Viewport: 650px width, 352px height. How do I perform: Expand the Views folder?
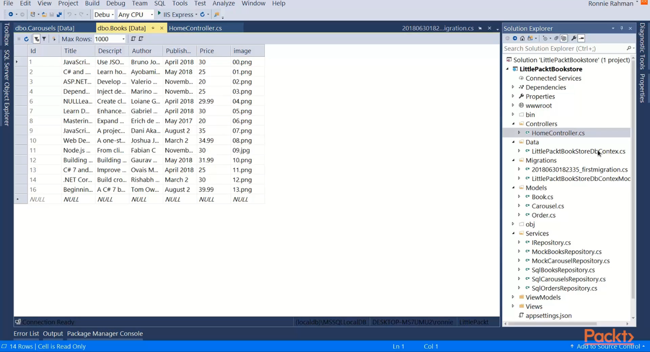click(513, 307)
